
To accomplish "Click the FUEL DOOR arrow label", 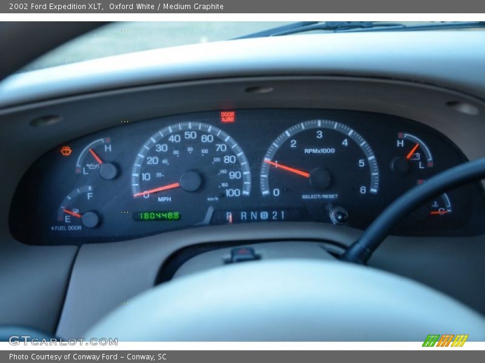I will coord(66,228).
